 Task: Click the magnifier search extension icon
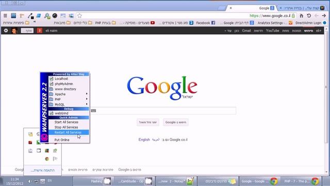tap(47, 16)
